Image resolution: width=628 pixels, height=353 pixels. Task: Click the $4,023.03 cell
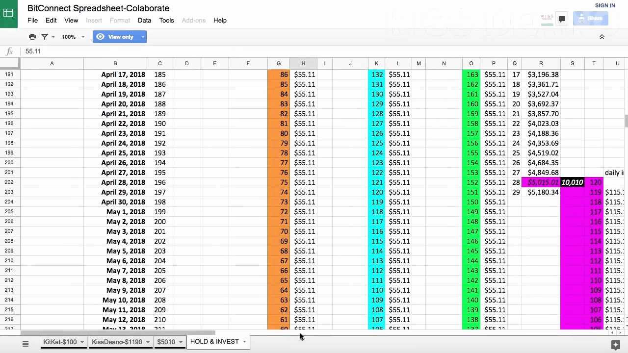541,124
